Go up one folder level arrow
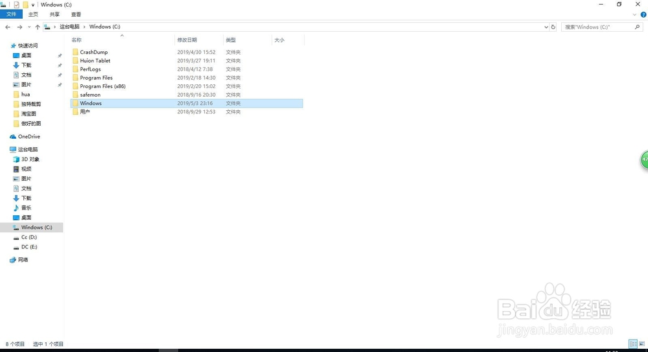Image resolution: width=648 pixels, height=352 pixels. point(38,27)
